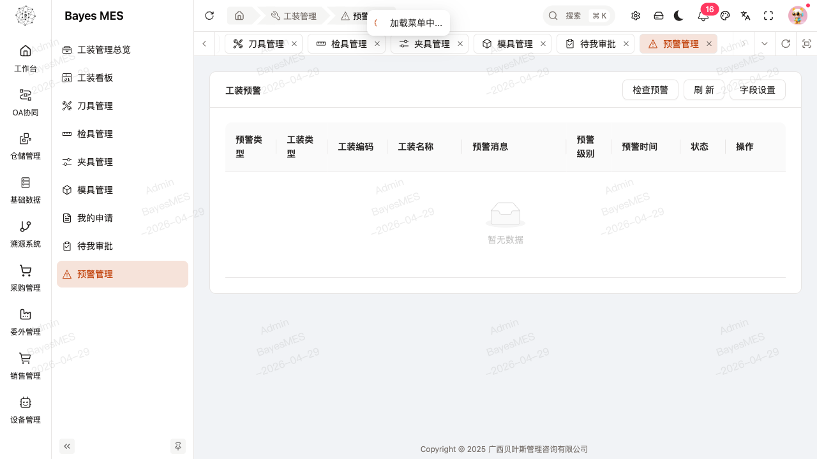
Task: Click the inbox tray icon in header
Action: click(x=659, y=16)
